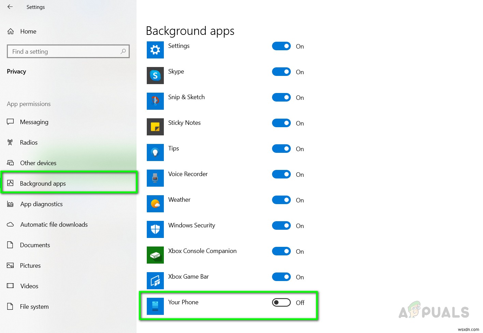Click the Find a setting search box

68,51
